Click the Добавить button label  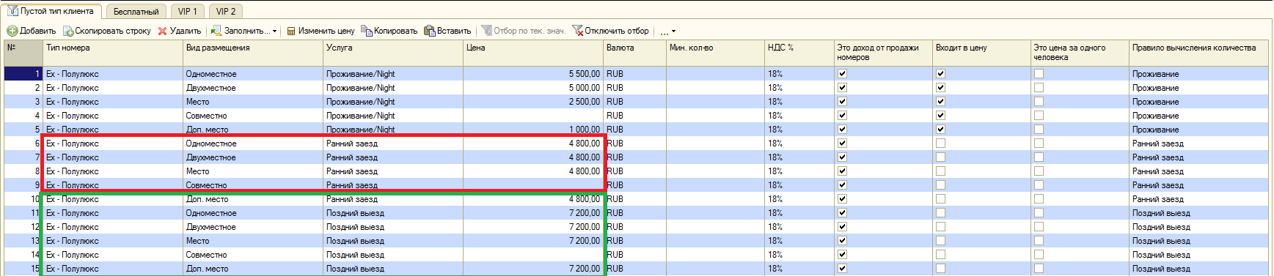(x=37, y=31)
